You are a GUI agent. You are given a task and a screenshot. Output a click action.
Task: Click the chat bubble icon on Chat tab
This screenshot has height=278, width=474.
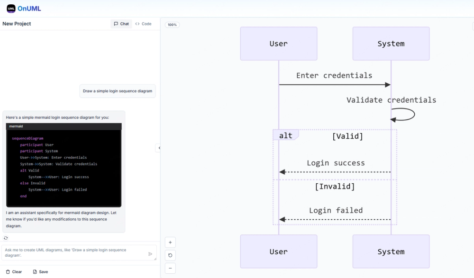coord(115,23)
